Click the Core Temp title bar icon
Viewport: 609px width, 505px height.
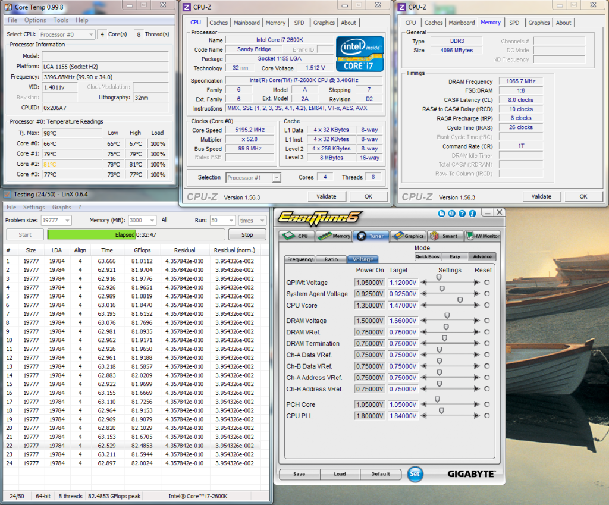(8, 7)
